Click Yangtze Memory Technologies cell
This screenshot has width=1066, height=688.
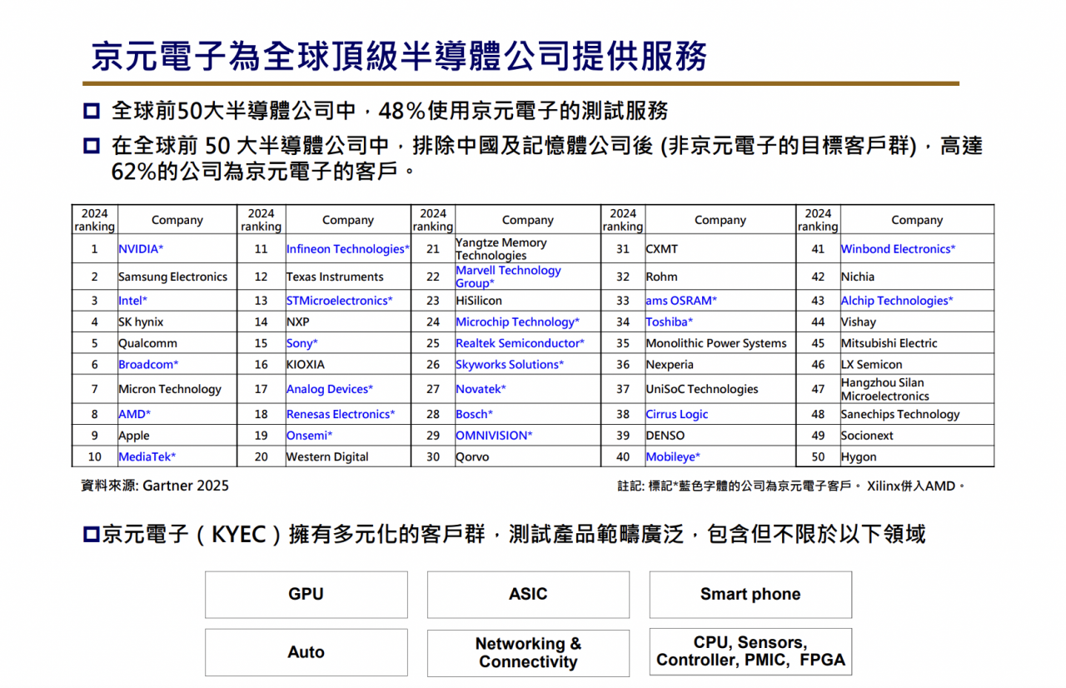[x=527, y=249]
